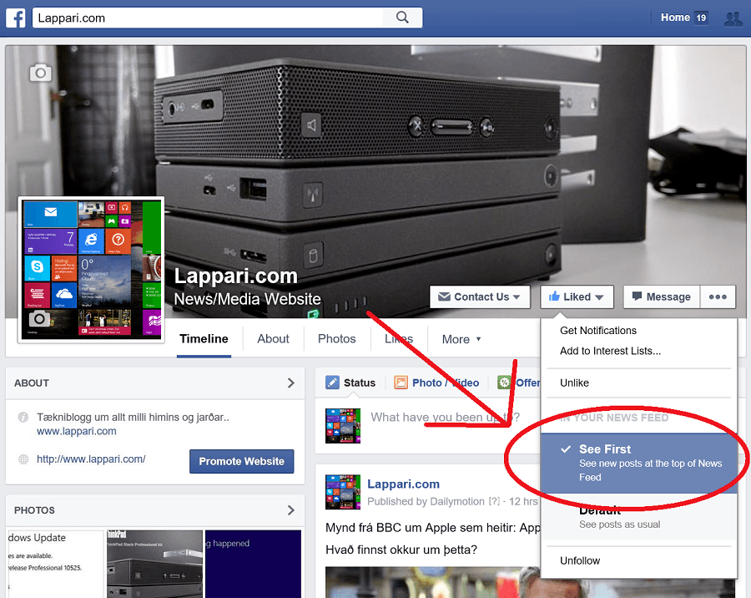The image size is (751, 598).
Task: Open the three-dots more actions button
Action: (x=718, y=296)
